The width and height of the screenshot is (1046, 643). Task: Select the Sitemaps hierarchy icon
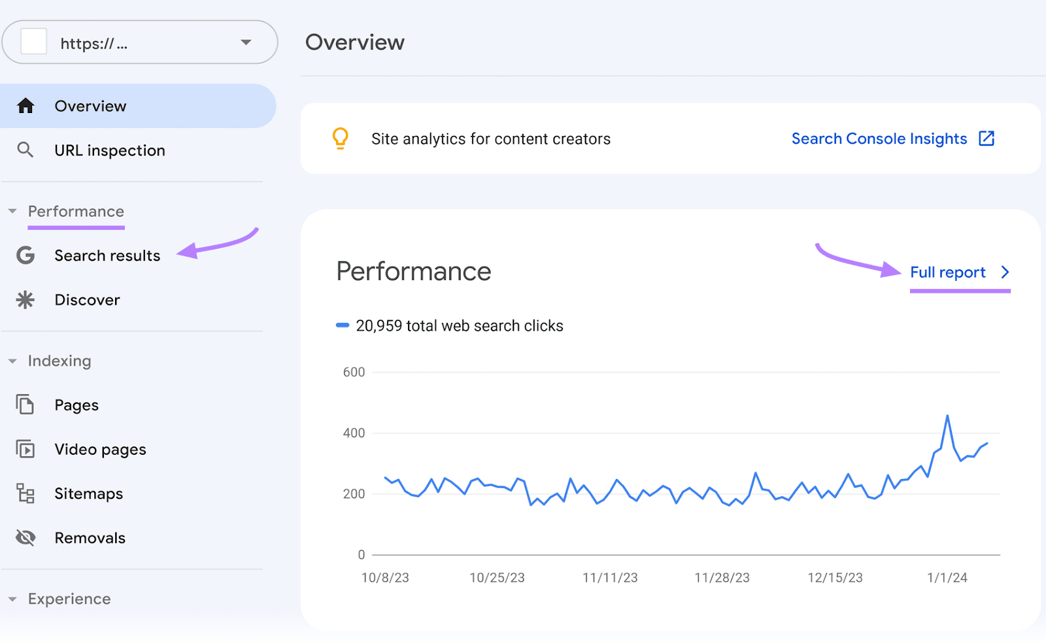point(25,493)
